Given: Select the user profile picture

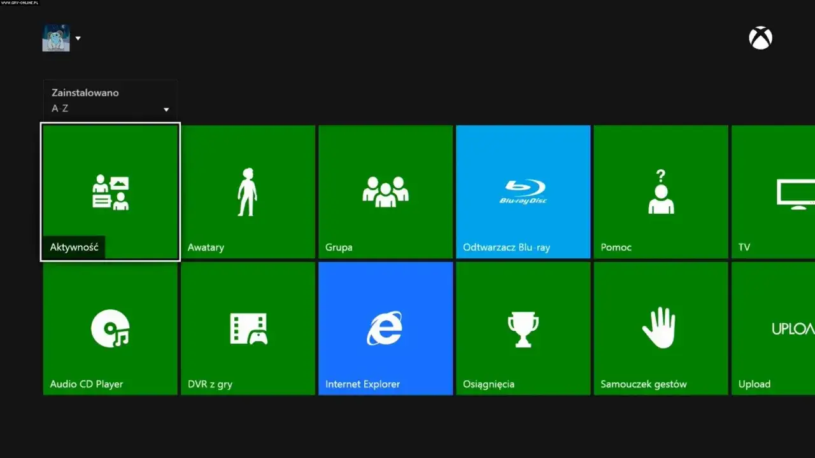Looking at the screenshot, I should (x=56, y=38).
